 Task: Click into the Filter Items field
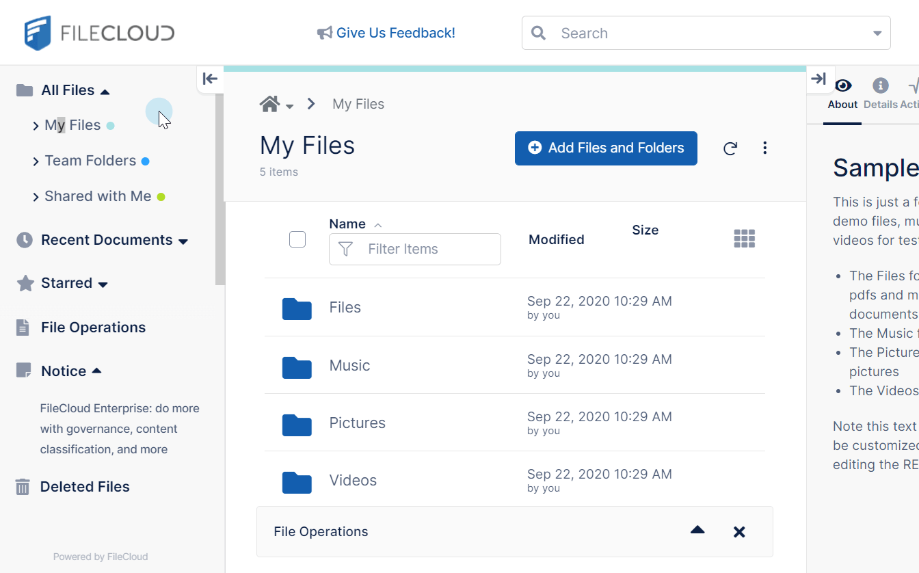(424, 250)
